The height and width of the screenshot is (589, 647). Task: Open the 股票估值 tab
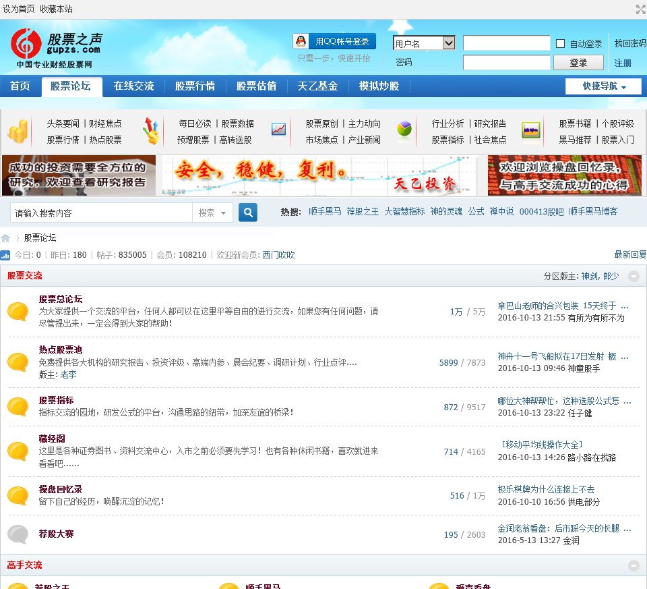(256, 86)
